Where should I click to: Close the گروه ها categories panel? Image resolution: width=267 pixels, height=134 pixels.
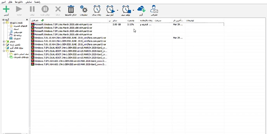coord(27,20)
